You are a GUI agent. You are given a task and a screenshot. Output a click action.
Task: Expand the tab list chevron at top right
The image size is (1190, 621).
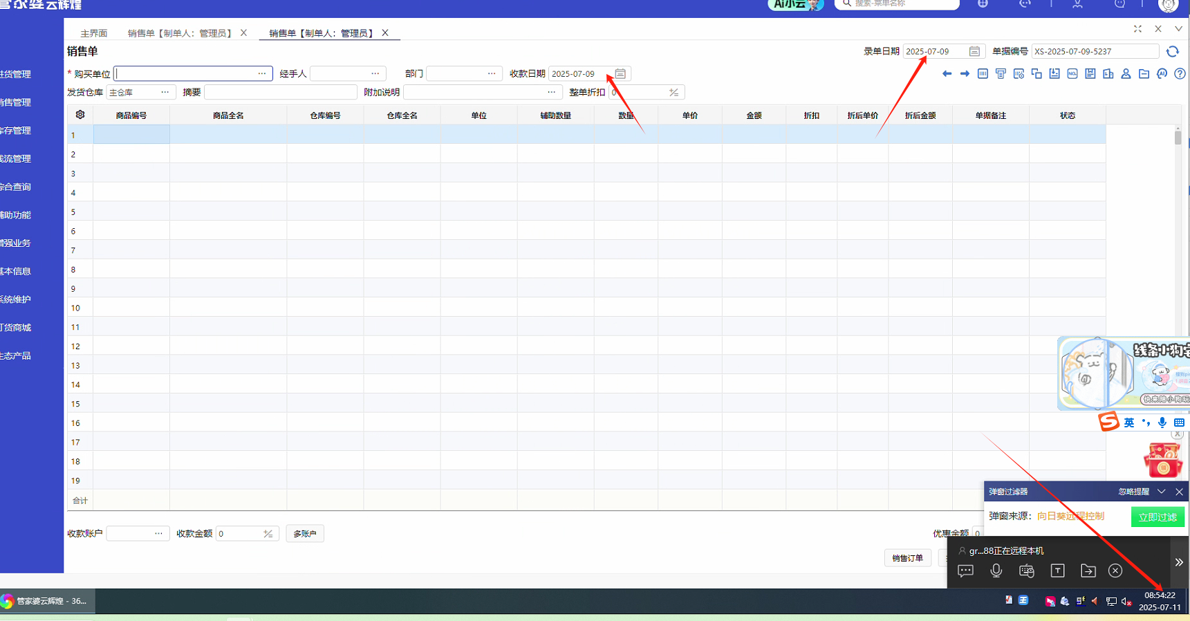click(x=1179, y=29)
